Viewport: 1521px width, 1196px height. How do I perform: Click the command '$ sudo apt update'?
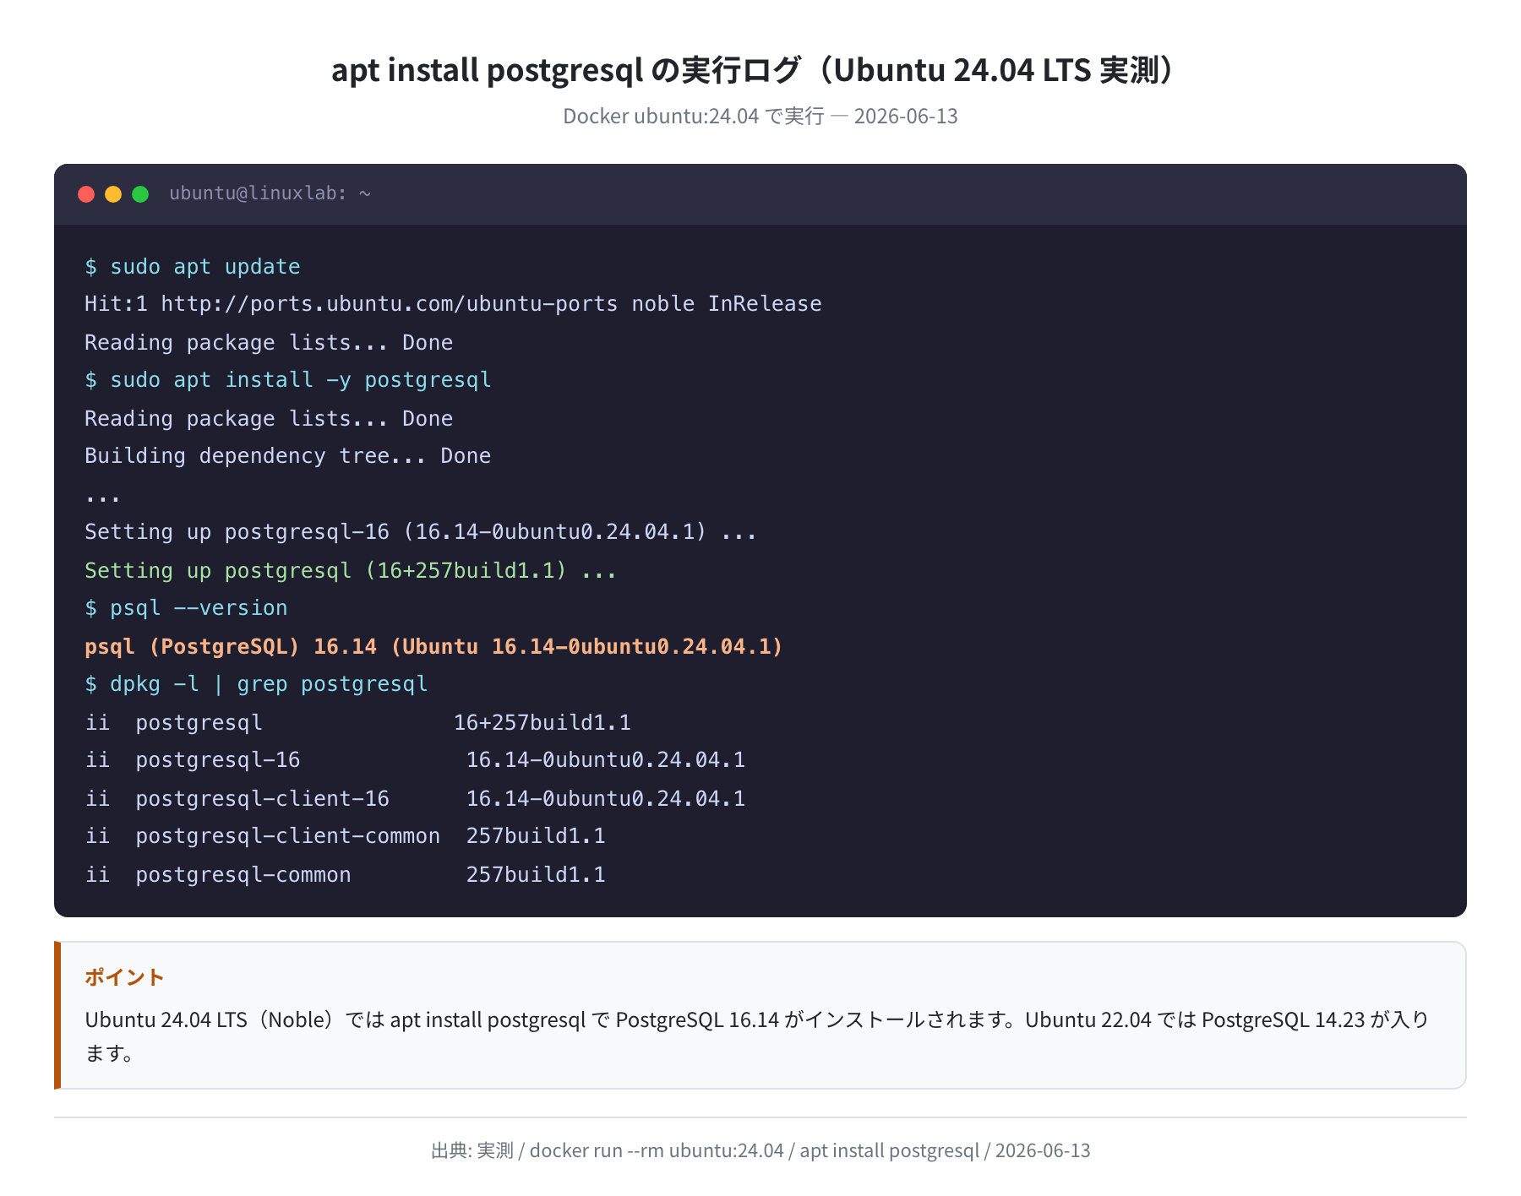[193, 267]
